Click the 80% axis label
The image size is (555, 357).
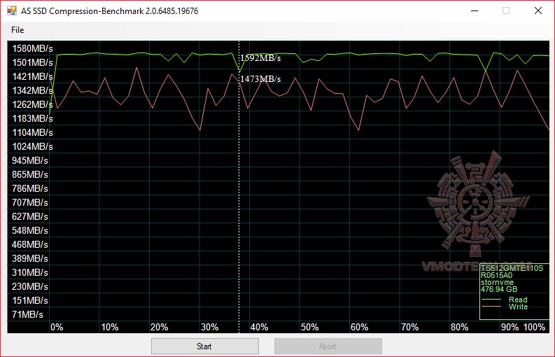click(460, 328)
